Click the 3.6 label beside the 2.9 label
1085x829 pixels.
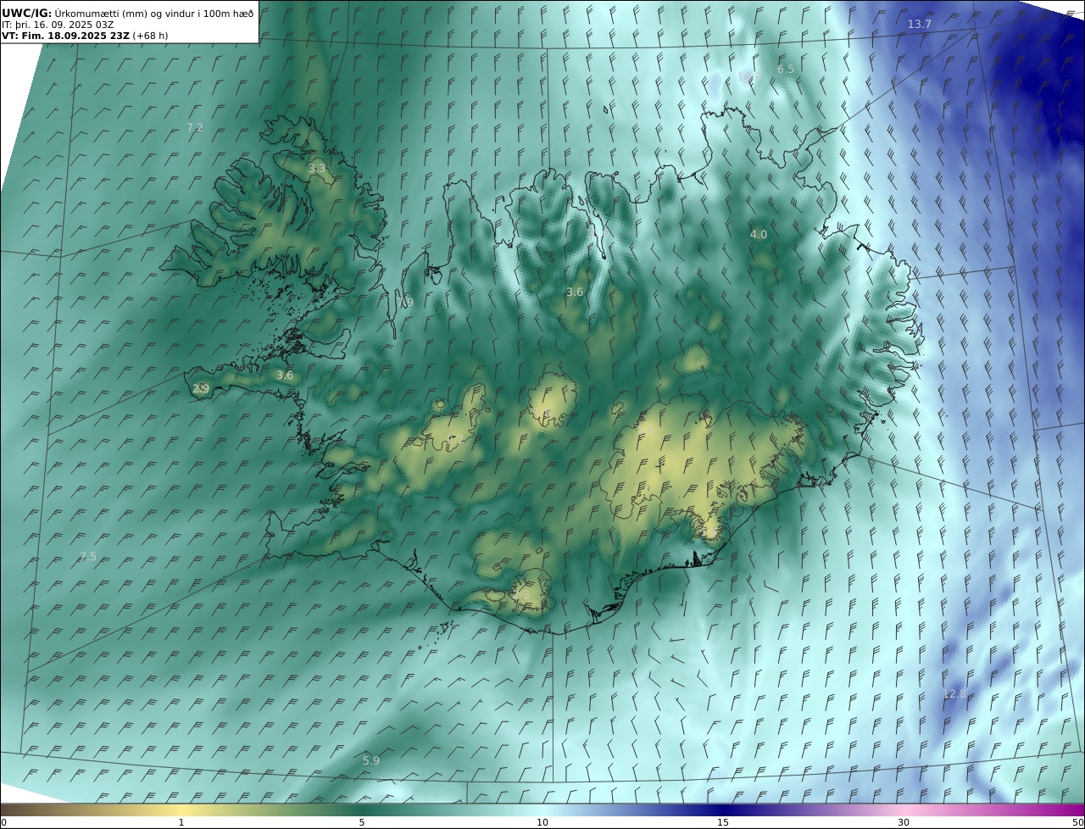(x=285, y=375)
